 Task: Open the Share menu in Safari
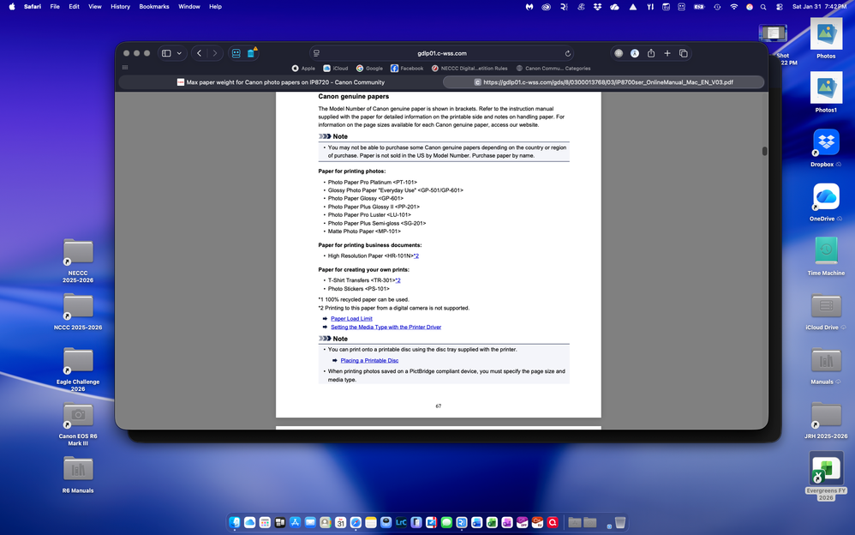pyautogui.click(x=651, y=53)
